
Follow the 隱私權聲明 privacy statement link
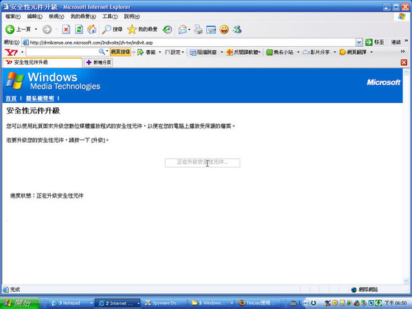(40, 98)
